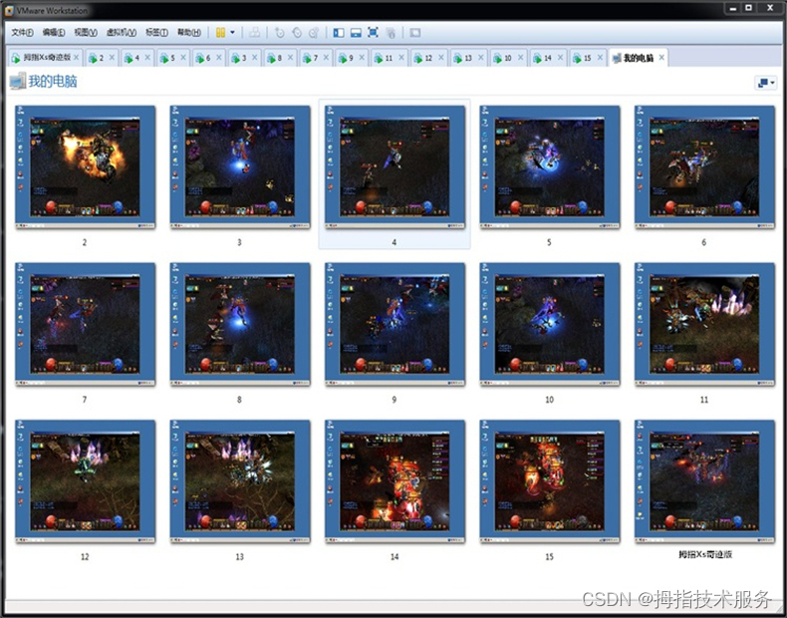Open the power options arrow beside Suspend
The image size is (787, 618).
tap(232, 33)
